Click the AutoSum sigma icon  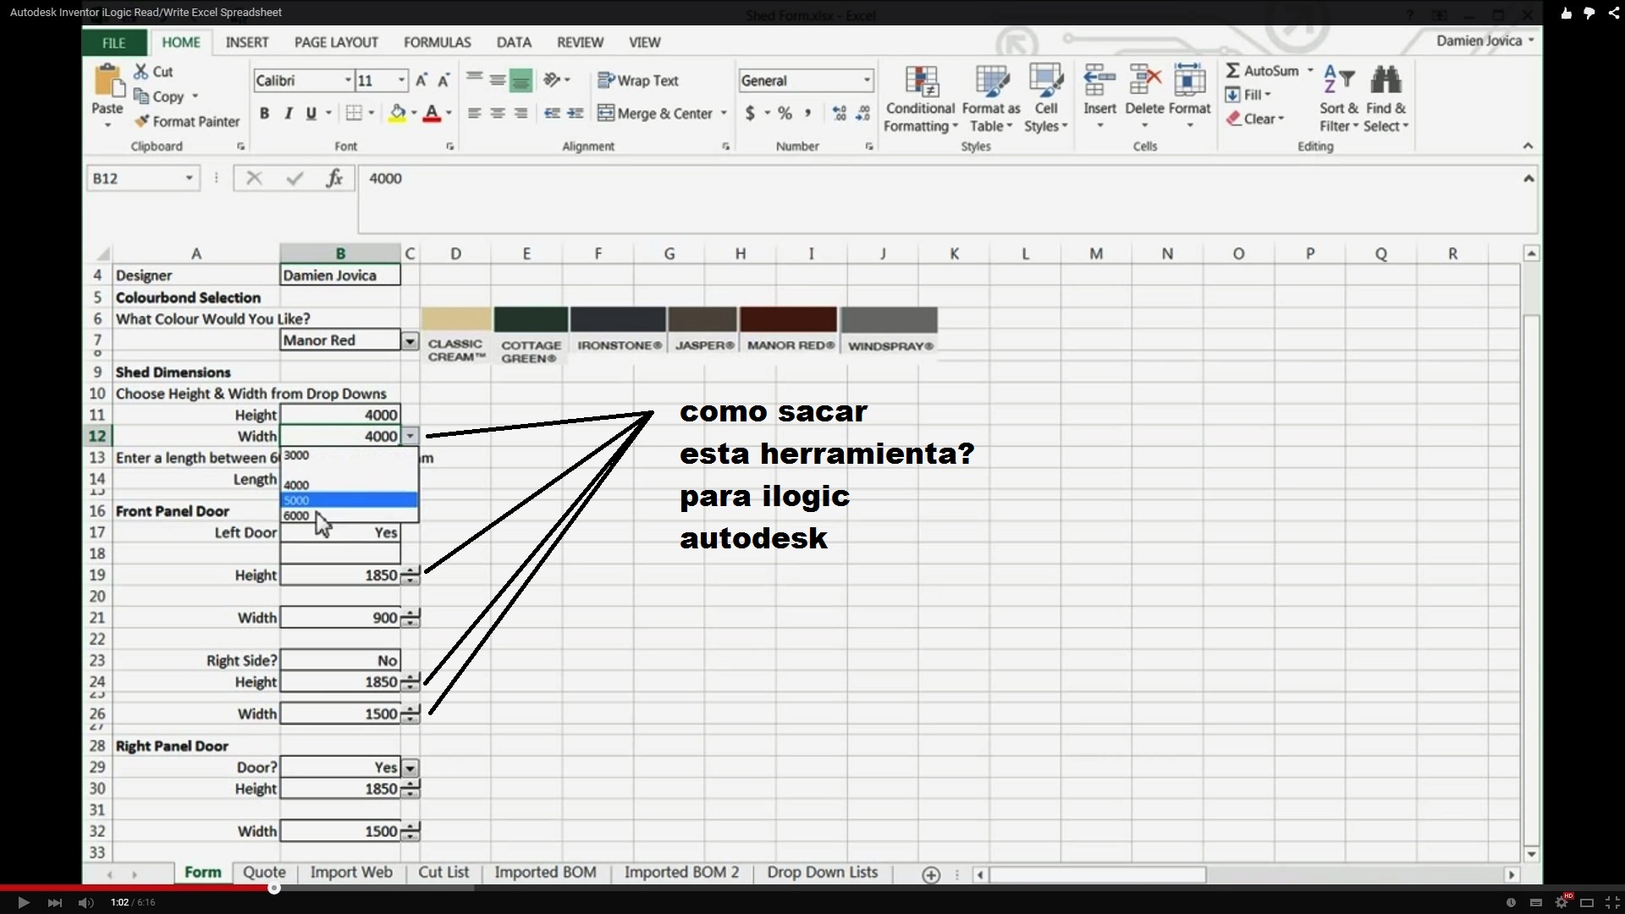(1233, 71)
